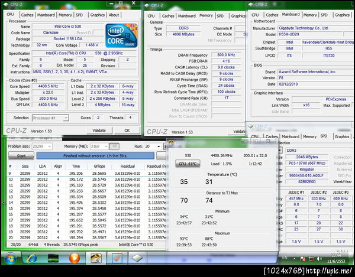Click Command Rate value 1T
355x277 pixels.
[x=226, y=98]
